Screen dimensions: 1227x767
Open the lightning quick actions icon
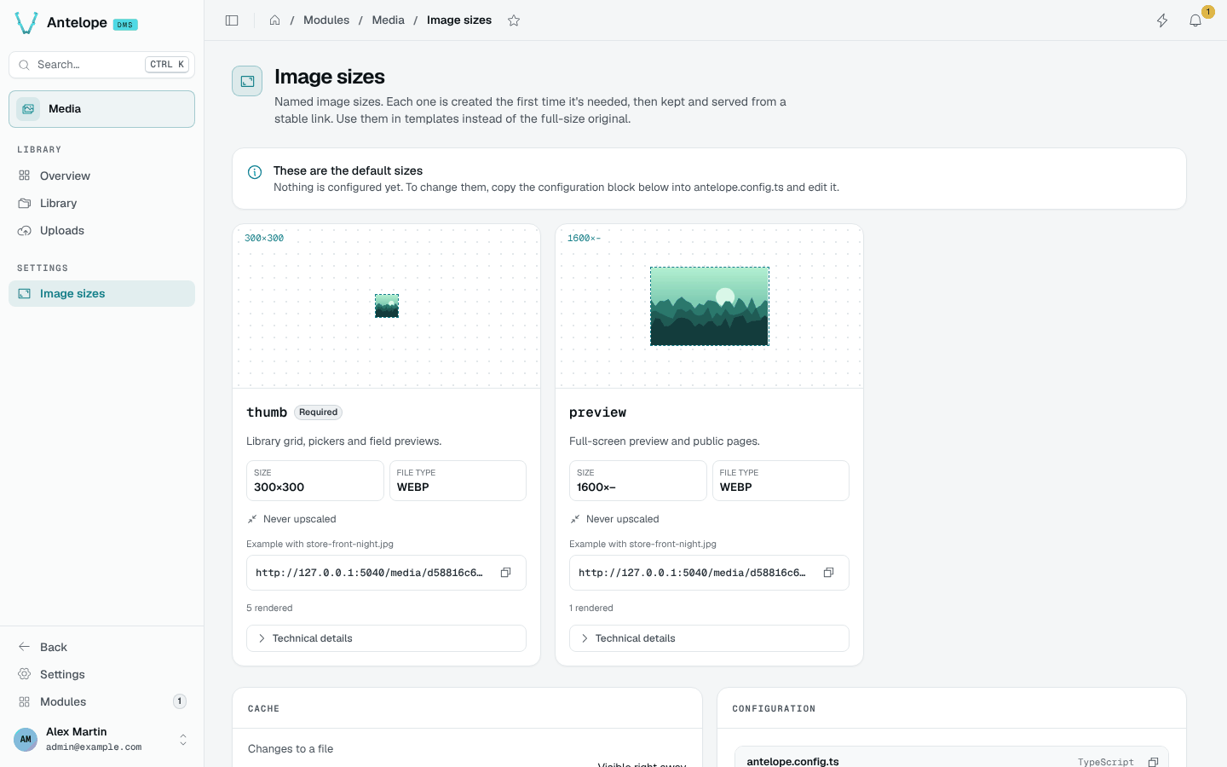click(x=1162, y=20)
